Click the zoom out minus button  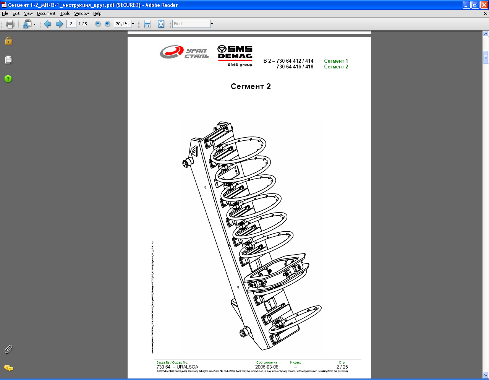click(98, 24)
